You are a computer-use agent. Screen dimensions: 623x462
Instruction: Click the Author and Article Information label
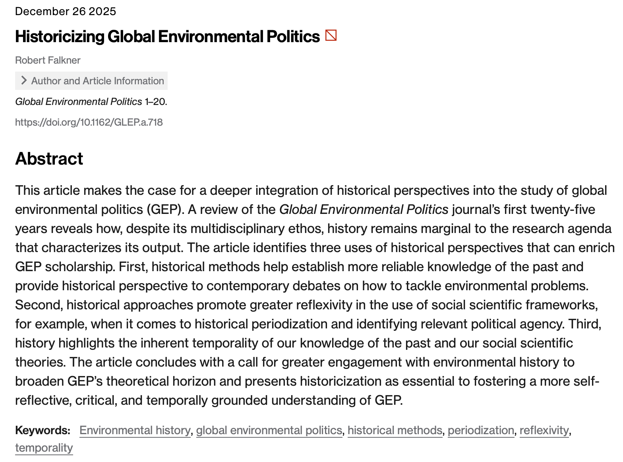click(x=97, y=81)
